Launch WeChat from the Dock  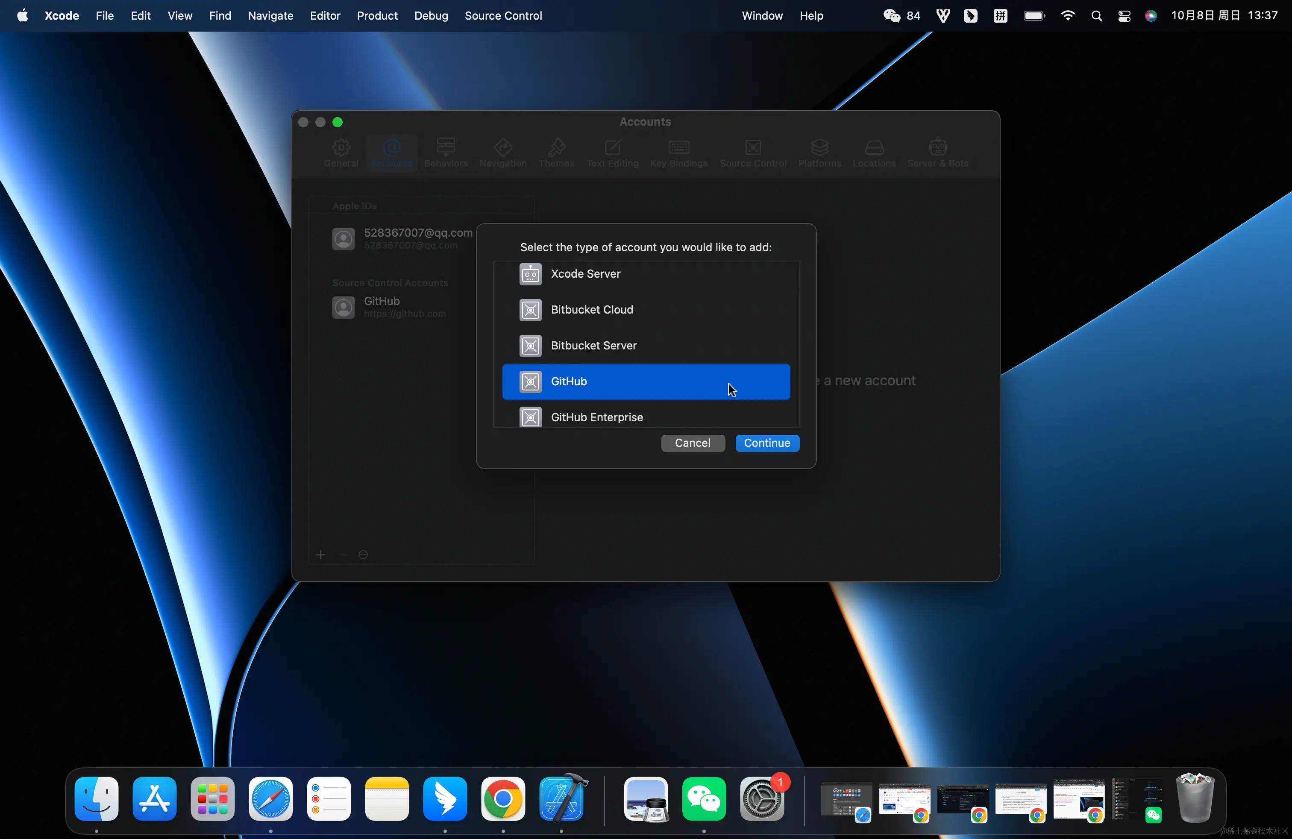[x=704, y=799]
